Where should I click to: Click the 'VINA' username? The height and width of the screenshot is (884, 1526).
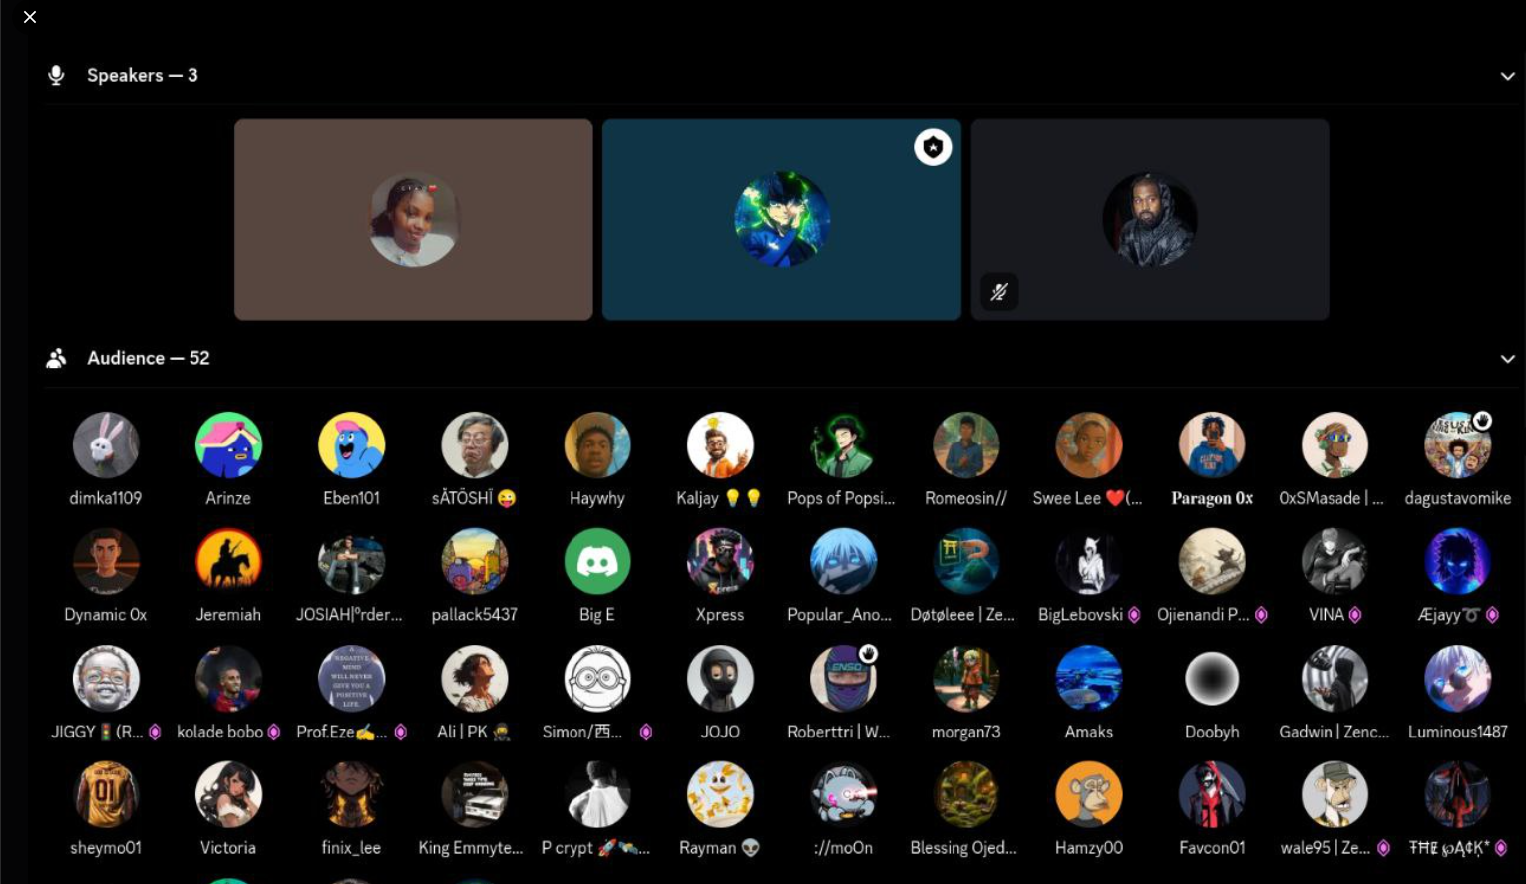pos(1327,615)
